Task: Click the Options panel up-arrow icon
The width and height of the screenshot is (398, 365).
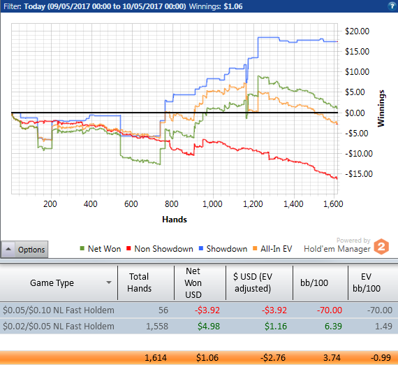Action: [8, 249]
